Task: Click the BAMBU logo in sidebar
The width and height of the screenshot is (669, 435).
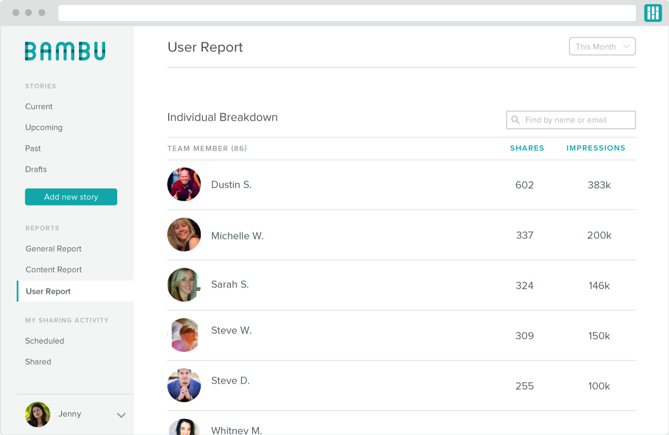Action: [x=65, y=51]
